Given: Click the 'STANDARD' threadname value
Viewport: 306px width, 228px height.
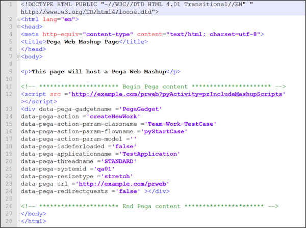Looking at the screenshot, I should tap(119, 161).
